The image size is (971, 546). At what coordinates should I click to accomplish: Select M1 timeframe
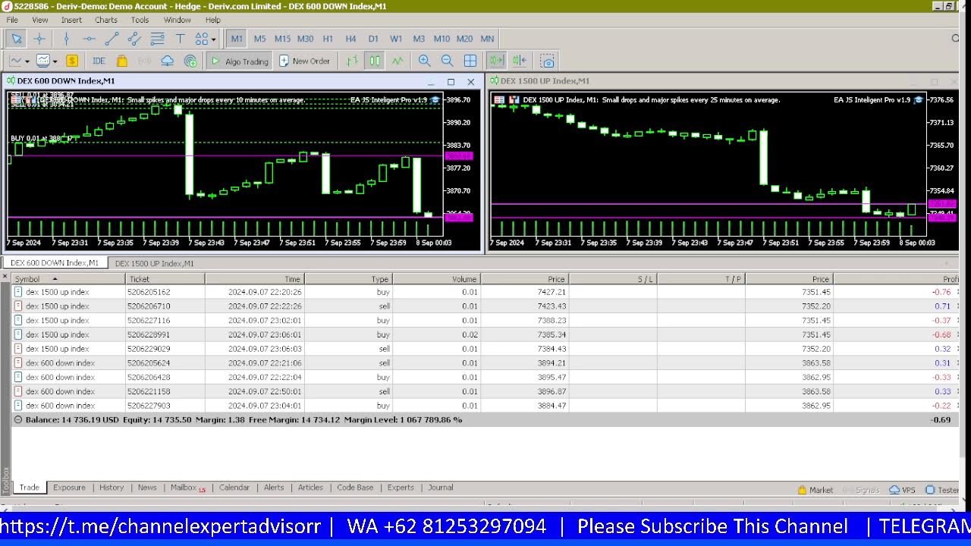(x=237, y=39)
